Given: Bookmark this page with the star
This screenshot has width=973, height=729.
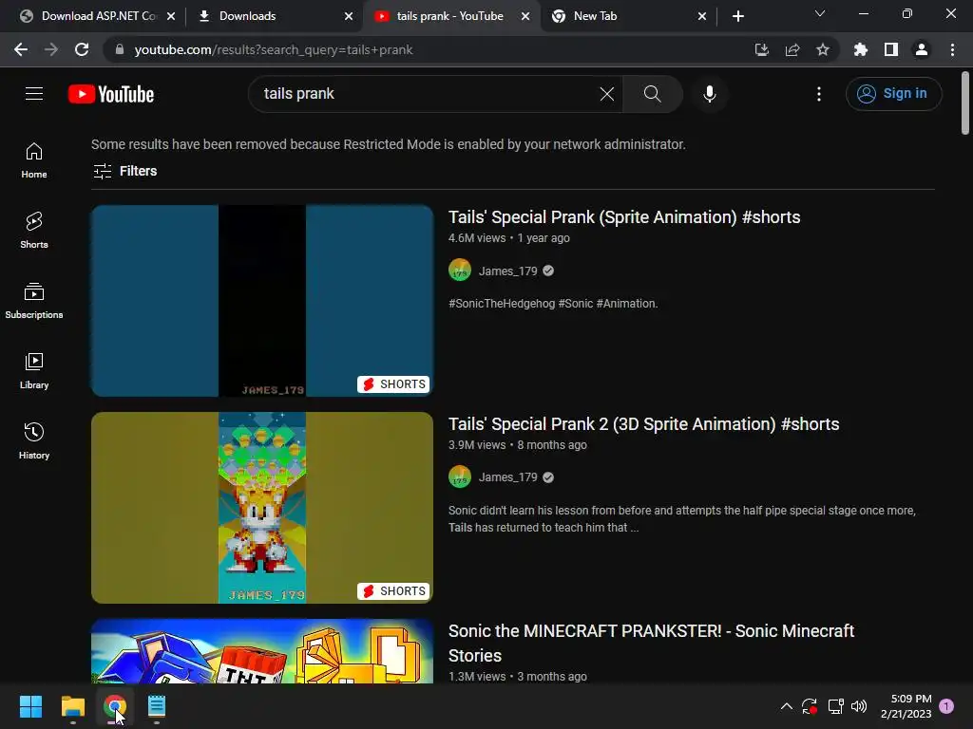Looking at the screenshot, I should [823, 49].
